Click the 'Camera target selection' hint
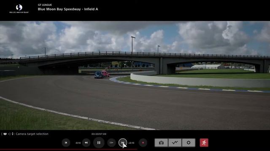This screenshot has width=270, height=151. (32, 134)
